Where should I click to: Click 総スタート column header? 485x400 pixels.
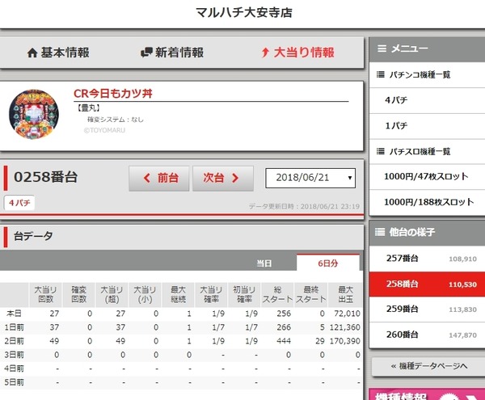[x=277, y=295]
